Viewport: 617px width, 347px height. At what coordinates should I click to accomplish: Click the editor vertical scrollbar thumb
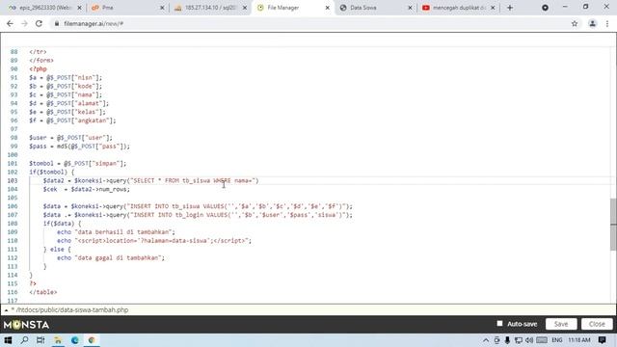pos(613,225)
